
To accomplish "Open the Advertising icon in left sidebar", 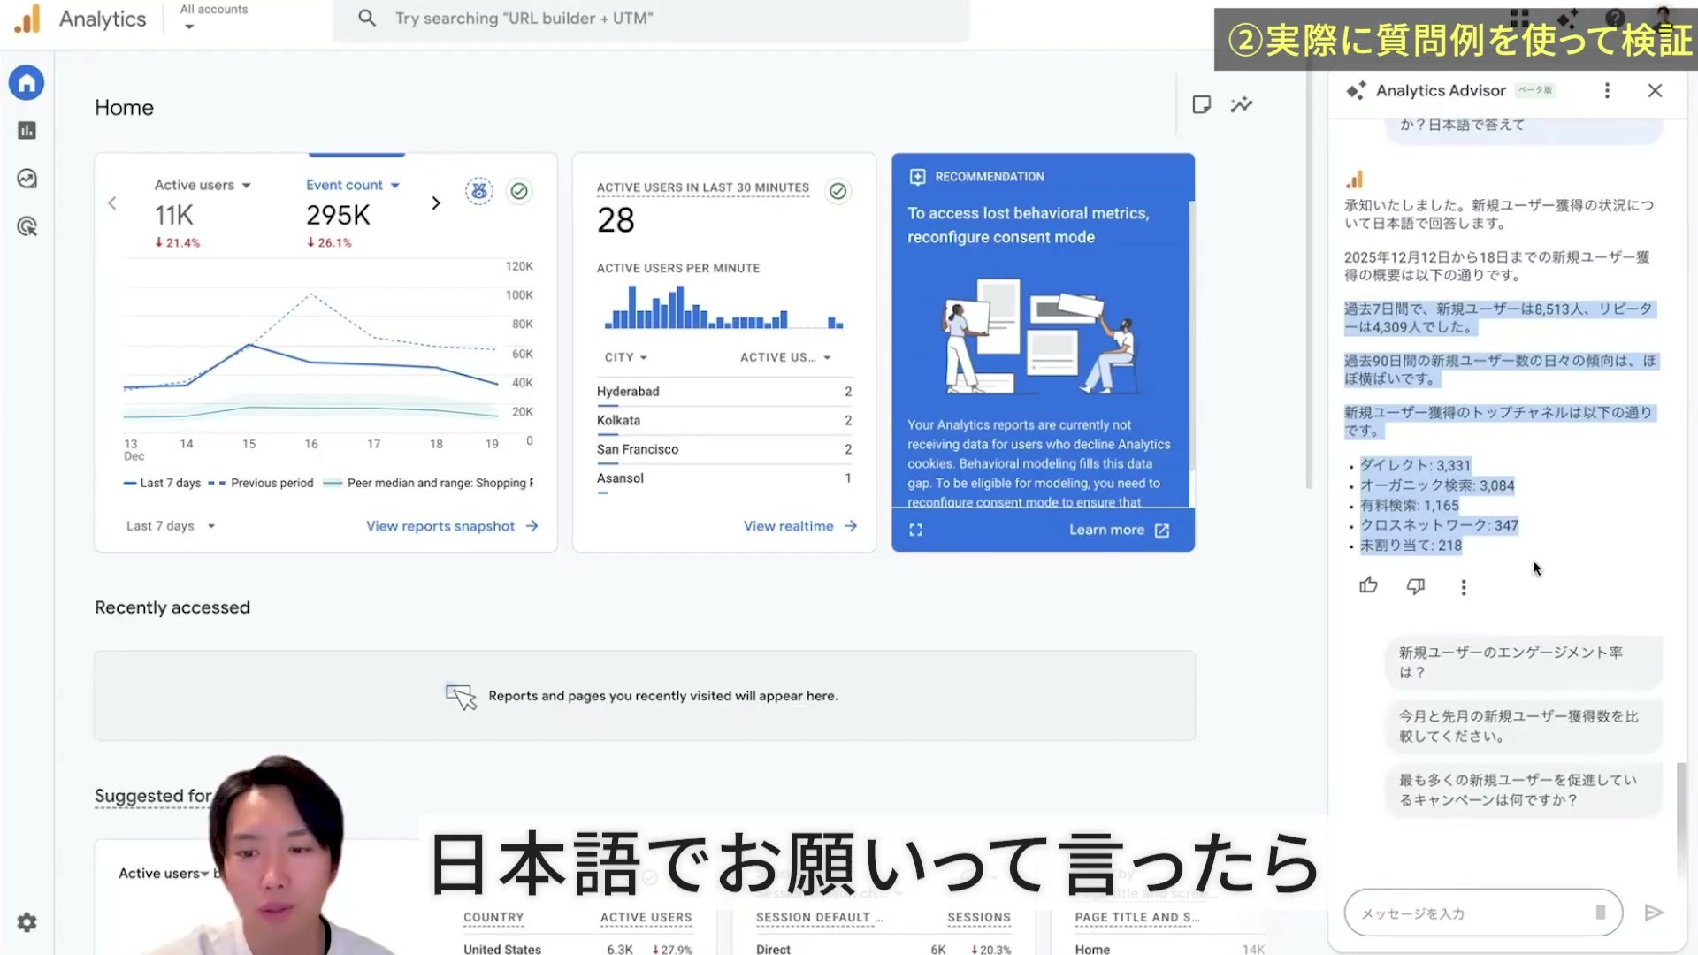I will (x=27, y=226).
